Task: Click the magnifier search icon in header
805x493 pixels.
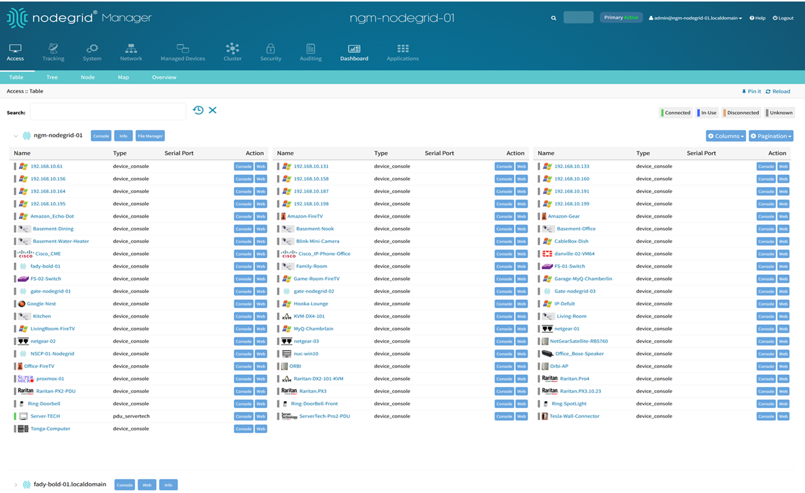Action: pos(553,18)
